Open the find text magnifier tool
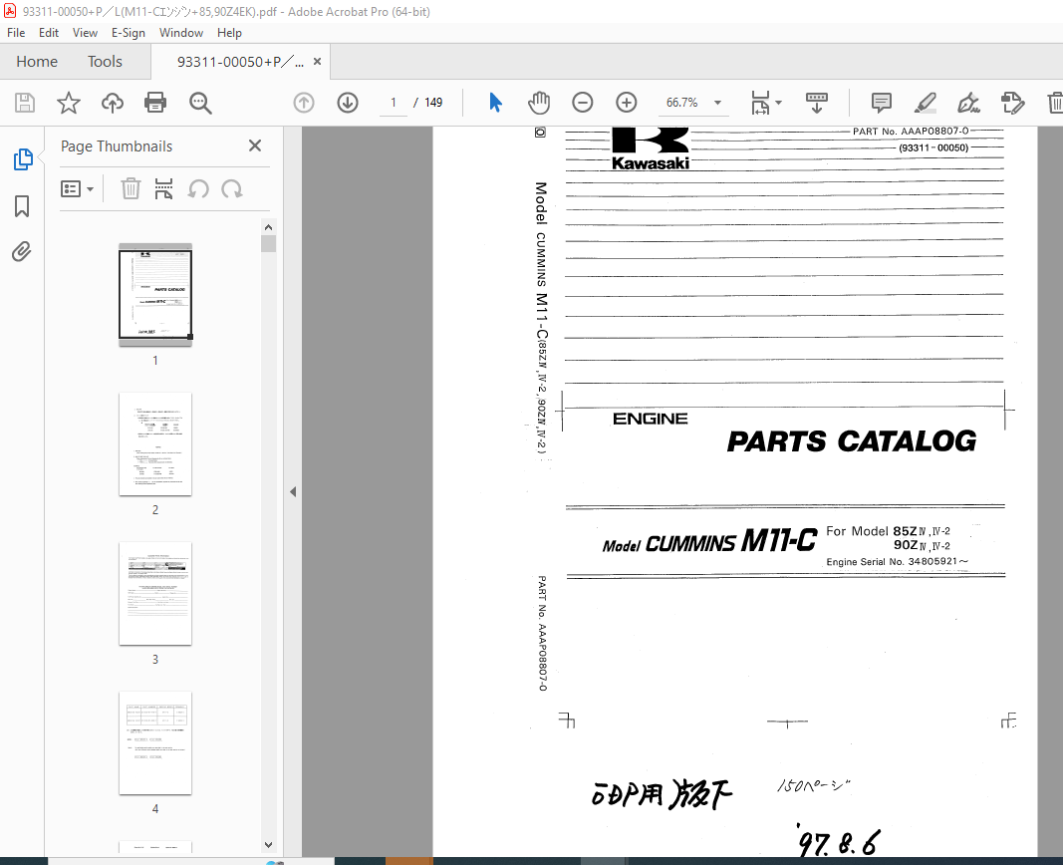 point(200,103)
